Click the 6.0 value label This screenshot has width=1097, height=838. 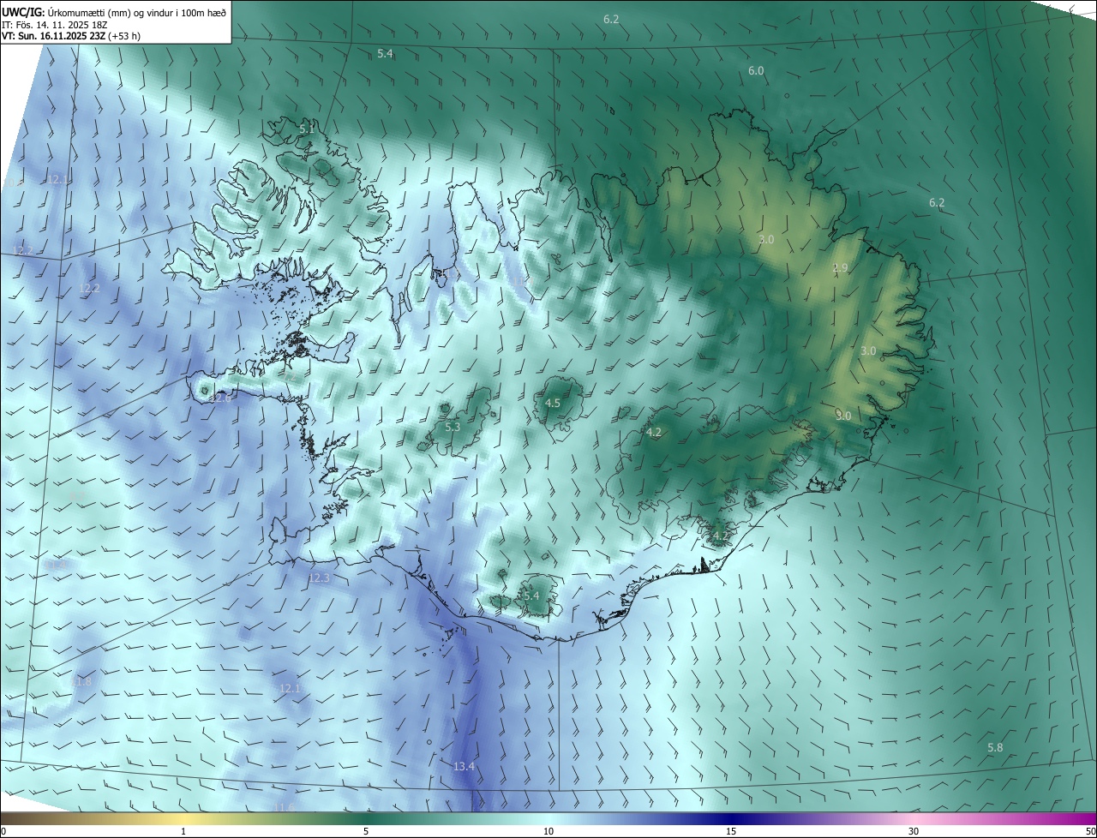pos(756,71)
